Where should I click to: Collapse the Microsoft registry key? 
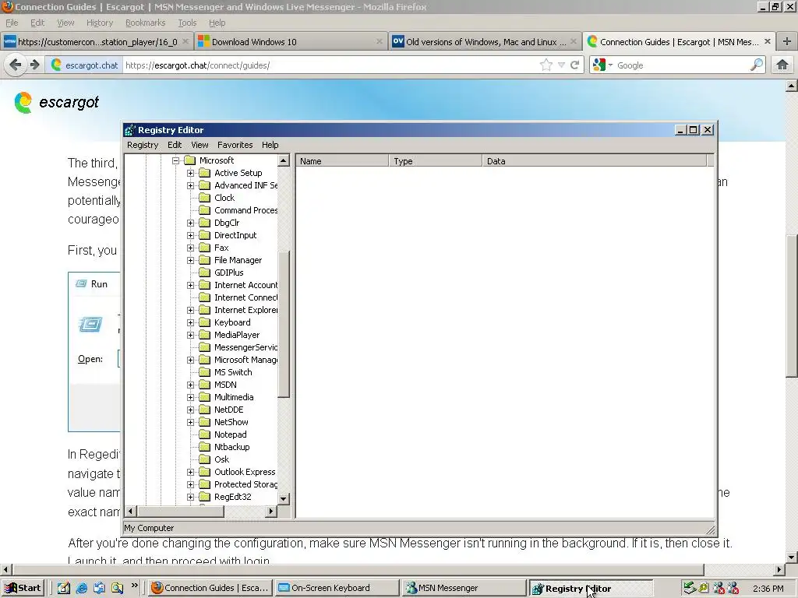[x=175, y=160]
